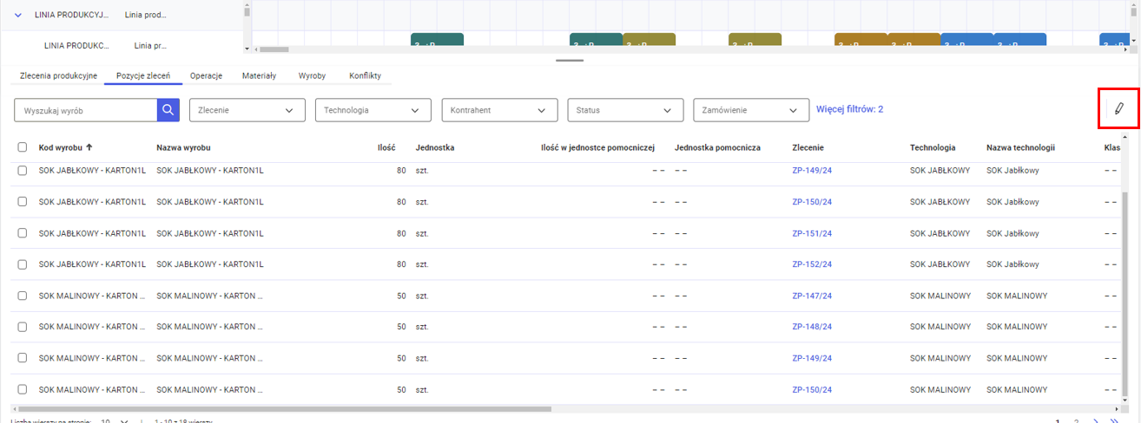Sort by the Kod wyrobu column header

pos(60,147)
